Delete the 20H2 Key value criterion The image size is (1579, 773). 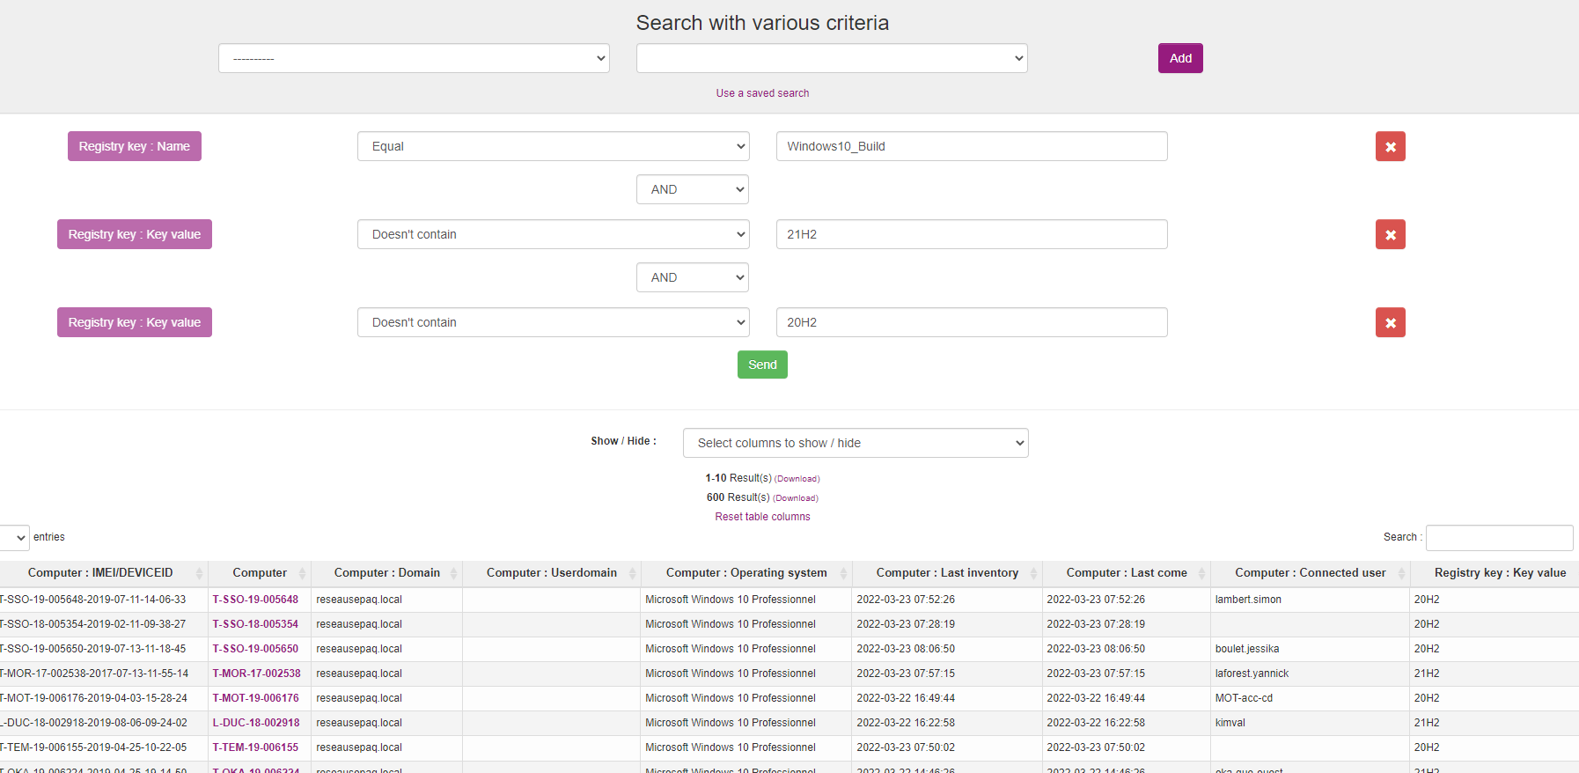coord(1390,322)
